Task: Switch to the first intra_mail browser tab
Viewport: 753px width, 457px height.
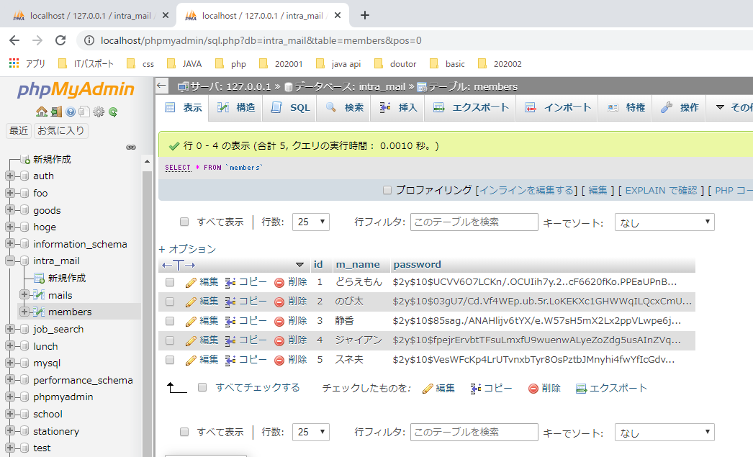Action: pos(91,16)
